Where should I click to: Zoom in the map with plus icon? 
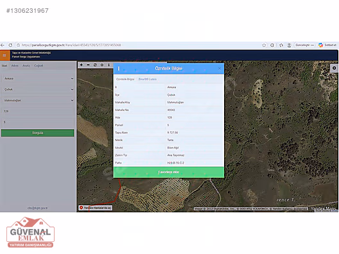click(82, 65)
